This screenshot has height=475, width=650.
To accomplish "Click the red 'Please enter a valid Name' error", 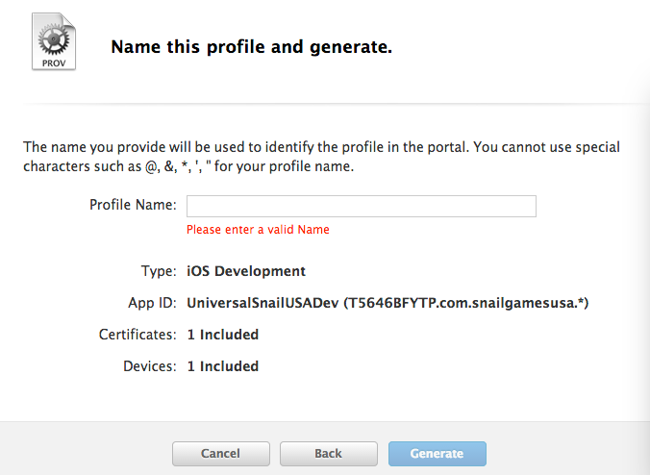I will click(258, 230).
